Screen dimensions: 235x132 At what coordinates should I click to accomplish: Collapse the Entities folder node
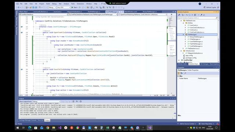pyautogui.click(x=183, y=23)
